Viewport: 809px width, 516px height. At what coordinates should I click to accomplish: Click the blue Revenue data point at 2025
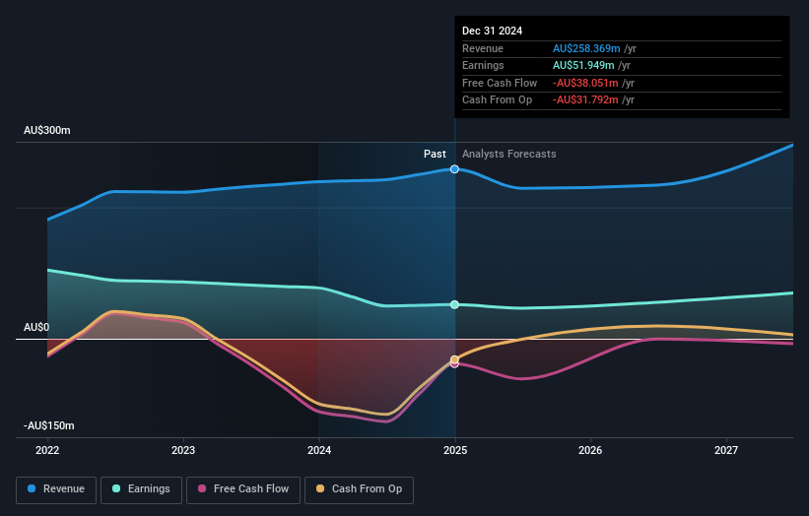pos(454,169)
